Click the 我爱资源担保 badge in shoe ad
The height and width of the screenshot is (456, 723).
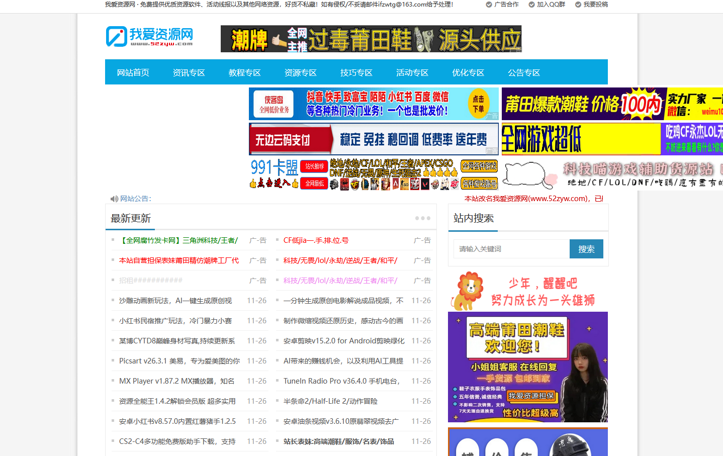coord(531,396)
